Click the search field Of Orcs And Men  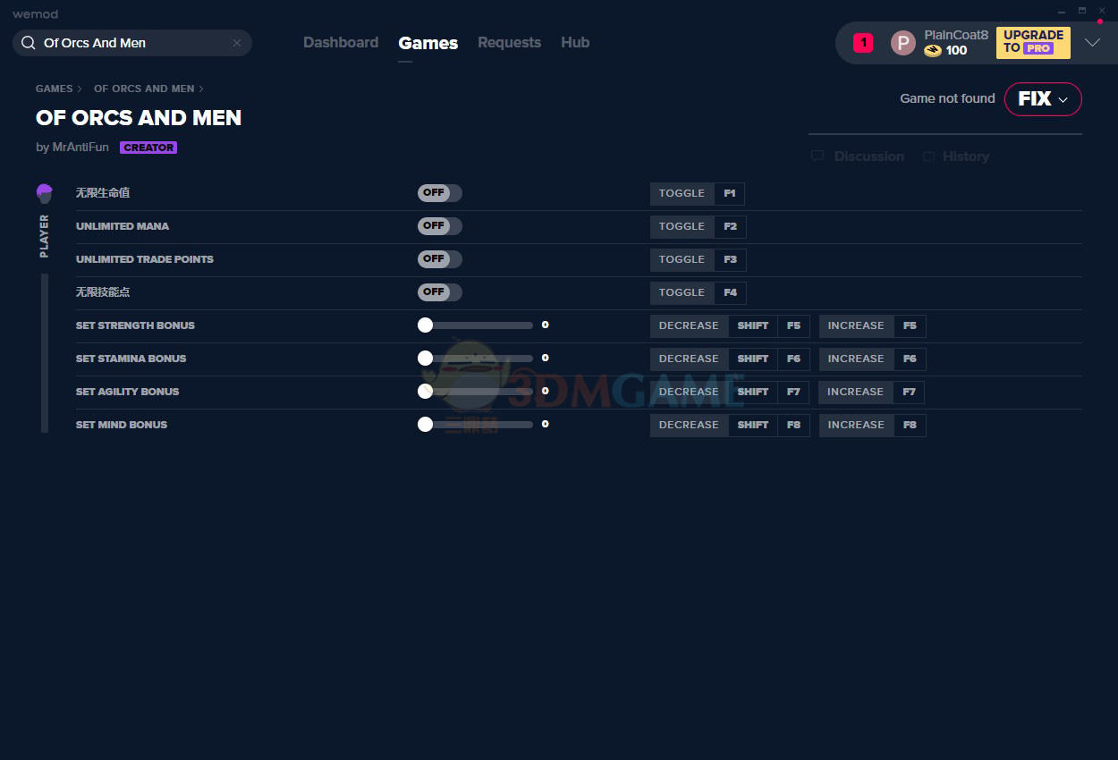coord(132,43)
